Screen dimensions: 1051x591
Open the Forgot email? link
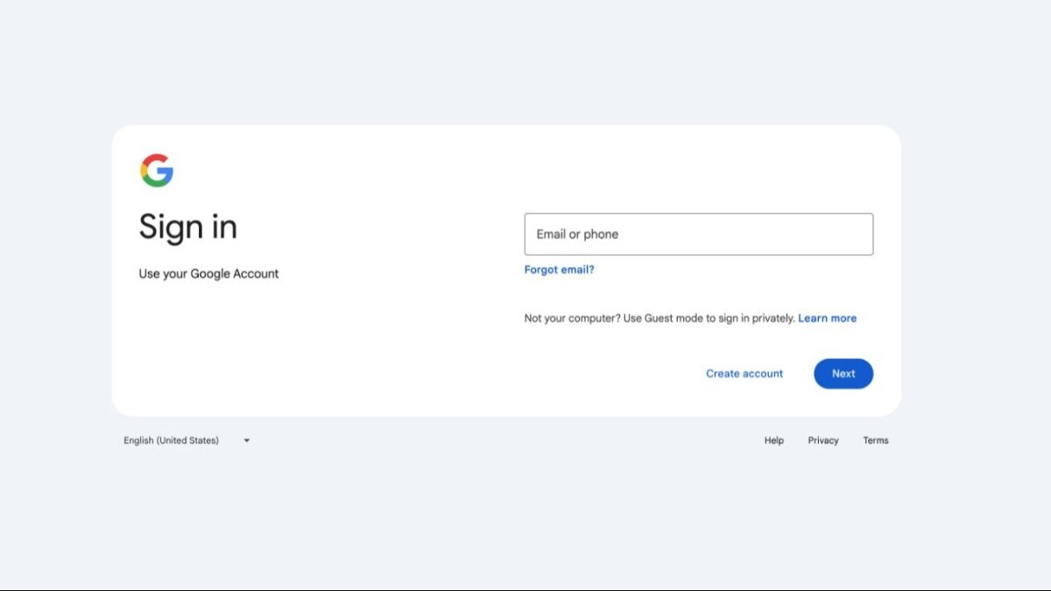[558, 270]
